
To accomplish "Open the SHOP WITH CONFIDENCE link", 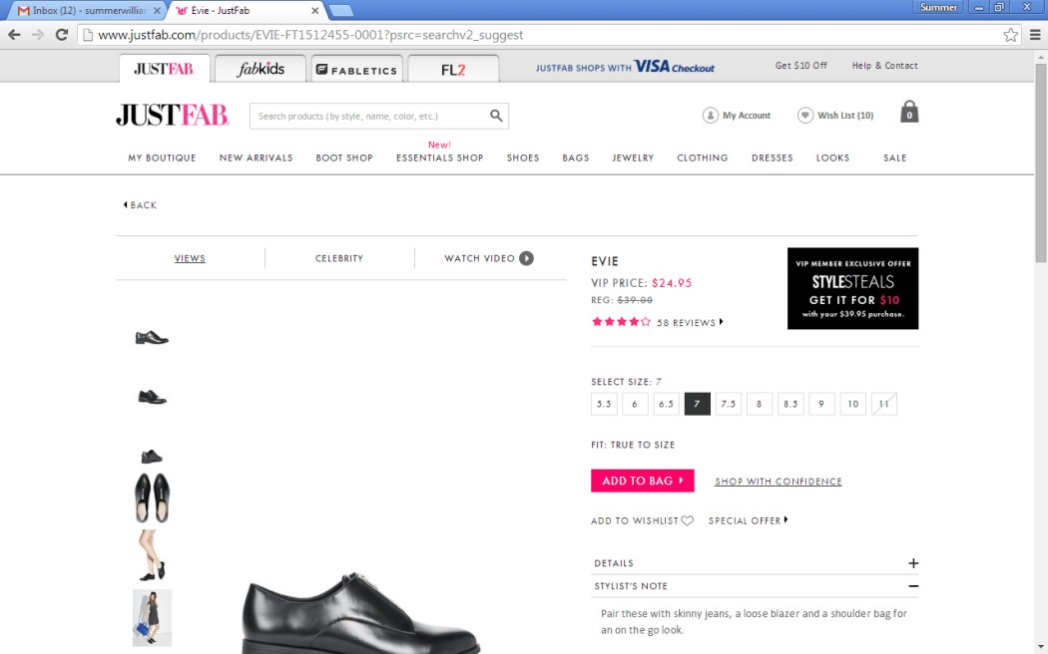I will coord(778,481).
